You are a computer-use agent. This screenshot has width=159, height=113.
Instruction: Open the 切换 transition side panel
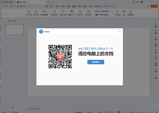(x=156, y=38)
